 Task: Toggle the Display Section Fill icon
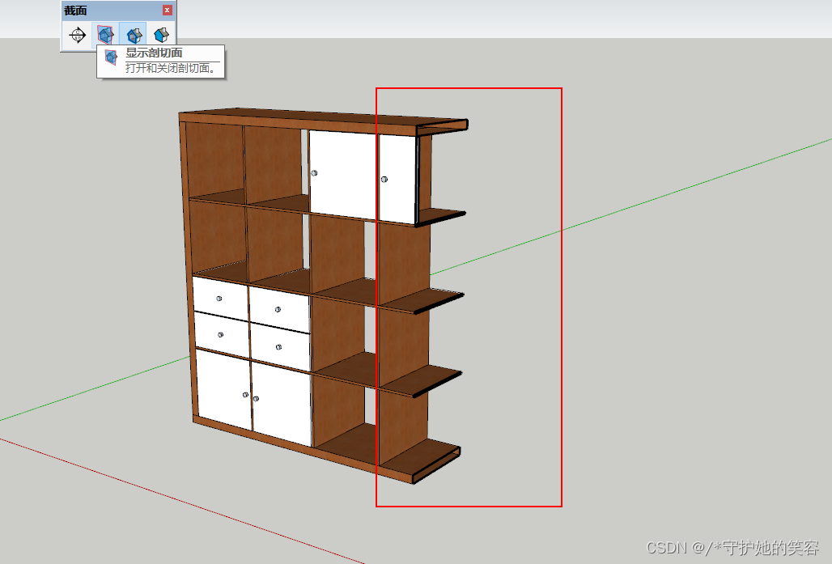(x=161, y=36)
